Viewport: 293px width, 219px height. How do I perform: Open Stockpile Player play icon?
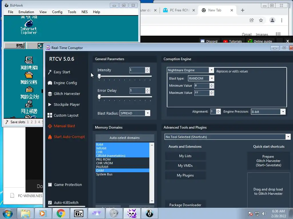[50, 104]
